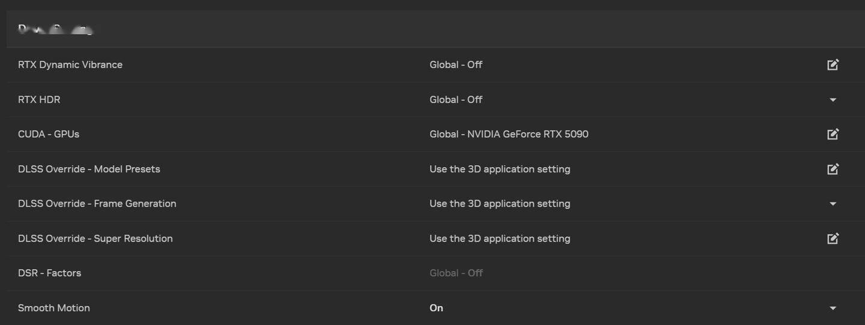Edit RTX Dynamic Vibrance setting icon
Screen dimensions: 865x325
point(833,65)
